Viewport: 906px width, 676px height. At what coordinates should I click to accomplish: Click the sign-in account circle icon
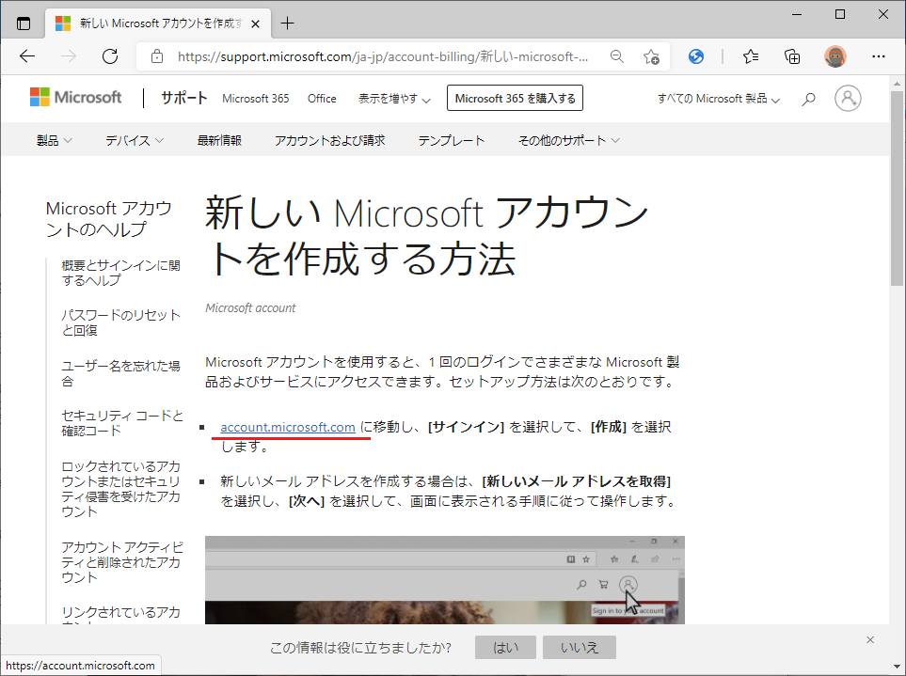pos(848,98)
